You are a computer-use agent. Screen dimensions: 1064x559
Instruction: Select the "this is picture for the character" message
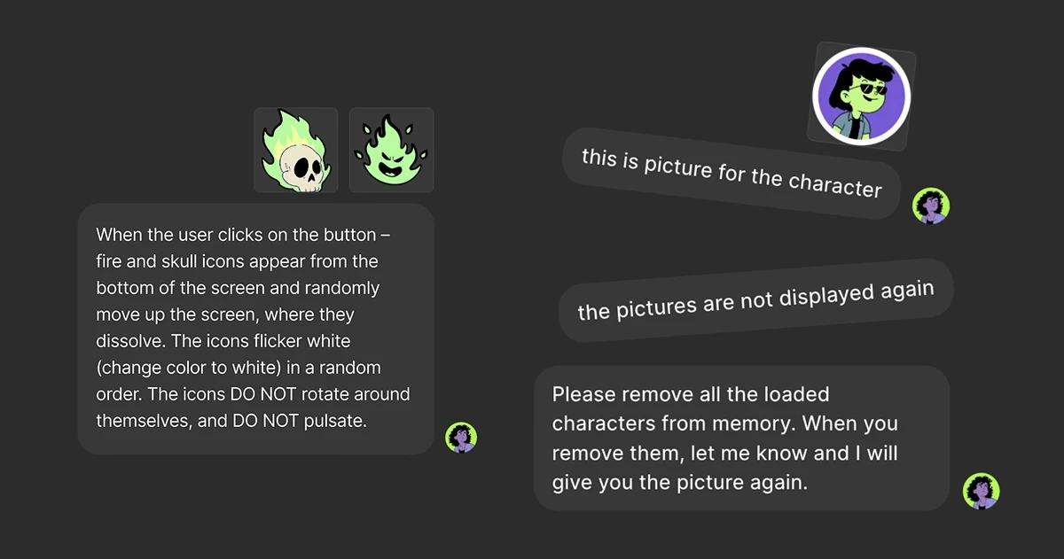[731, 172]
